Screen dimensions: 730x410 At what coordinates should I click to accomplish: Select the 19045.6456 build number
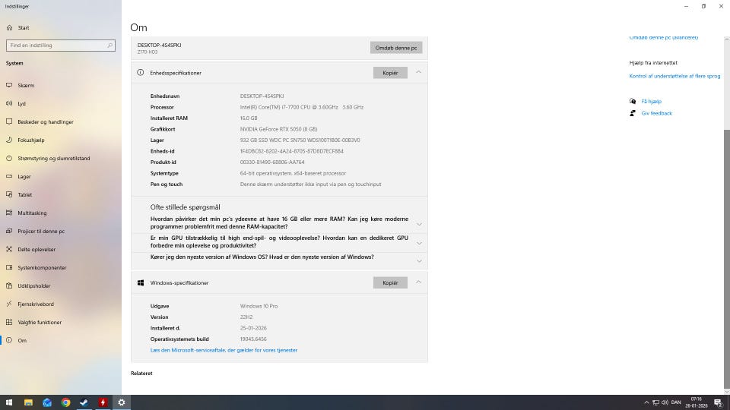click(x=253, y=339)
